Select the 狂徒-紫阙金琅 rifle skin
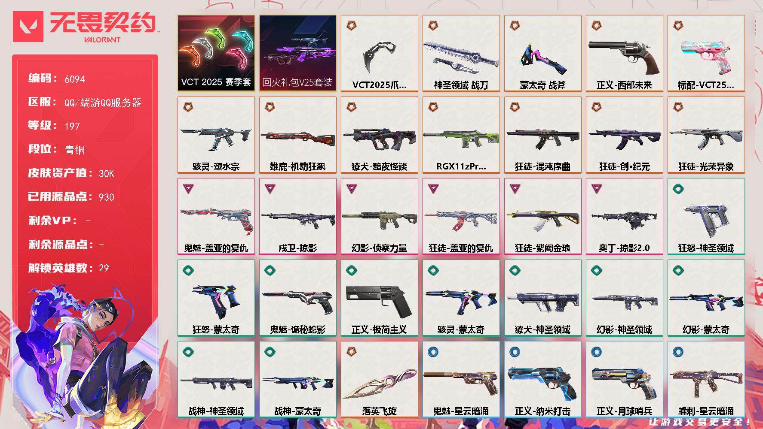 (542, 217)
